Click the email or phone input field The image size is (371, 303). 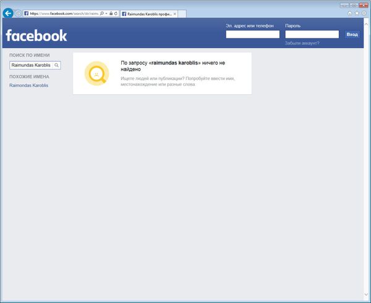tap(253, 34)
